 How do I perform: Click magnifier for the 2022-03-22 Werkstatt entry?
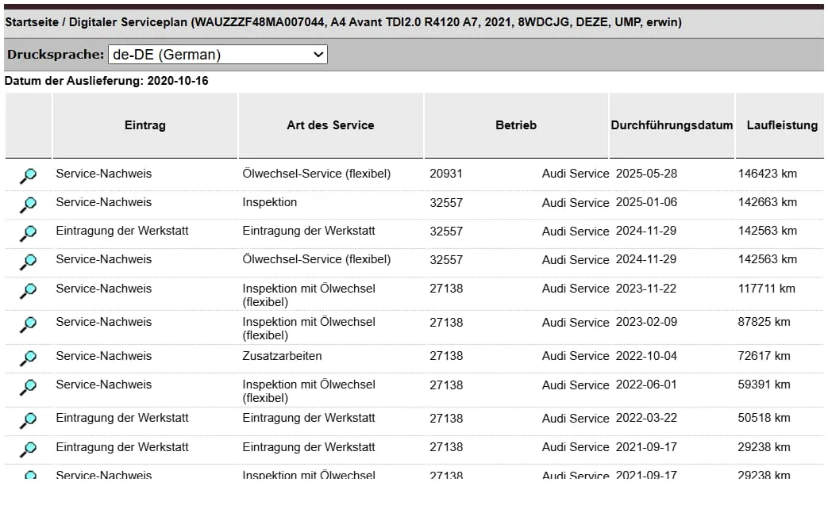pyautogui.click(x=29, y=420)
